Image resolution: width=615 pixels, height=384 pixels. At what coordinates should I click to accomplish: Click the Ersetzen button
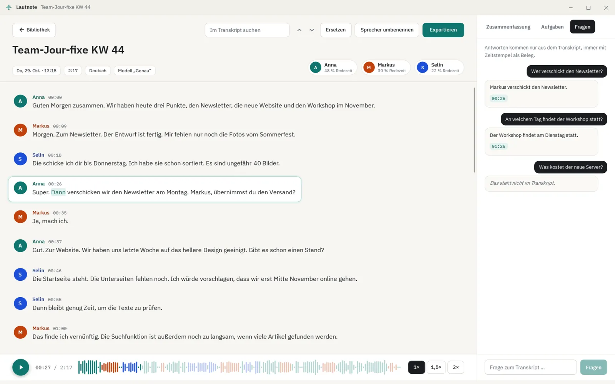click(x=336, y=30)
